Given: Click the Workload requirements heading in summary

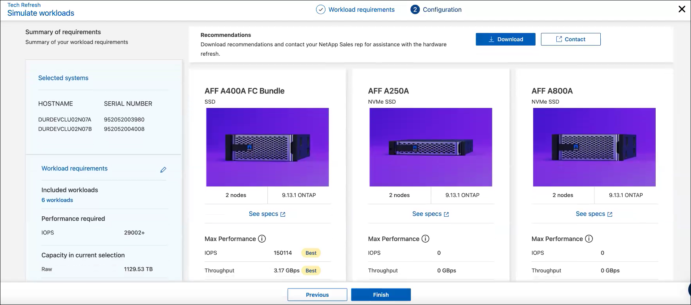Looking at the screenshot, I should [x=75, y=168].
